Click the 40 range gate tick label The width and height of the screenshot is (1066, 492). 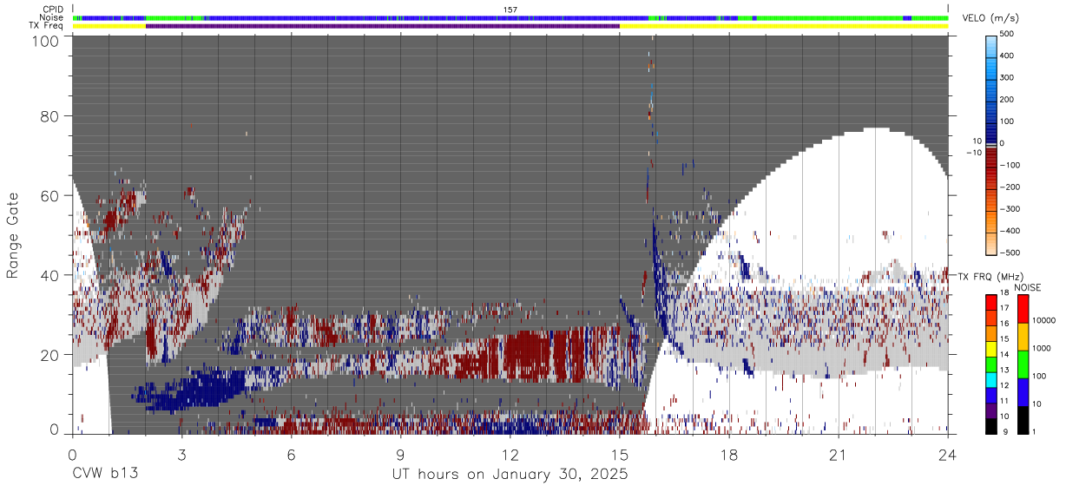[49, 275]
